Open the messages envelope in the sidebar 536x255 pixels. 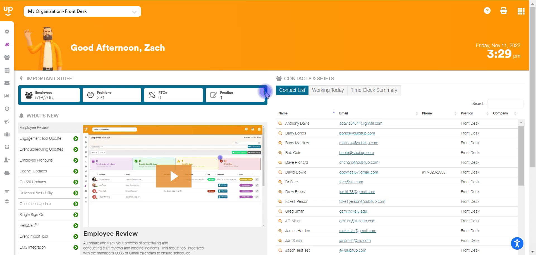coord(7,83)
